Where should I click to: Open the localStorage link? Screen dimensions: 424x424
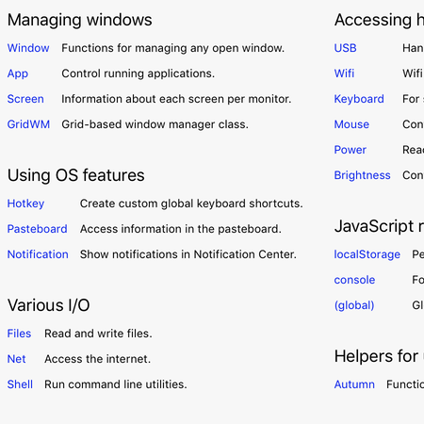point(367,254)
